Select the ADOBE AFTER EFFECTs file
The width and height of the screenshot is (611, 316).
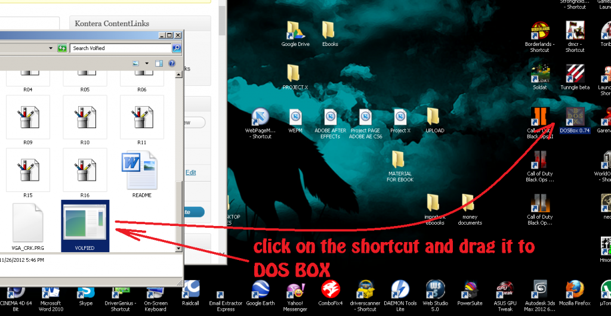coord(330,123)
